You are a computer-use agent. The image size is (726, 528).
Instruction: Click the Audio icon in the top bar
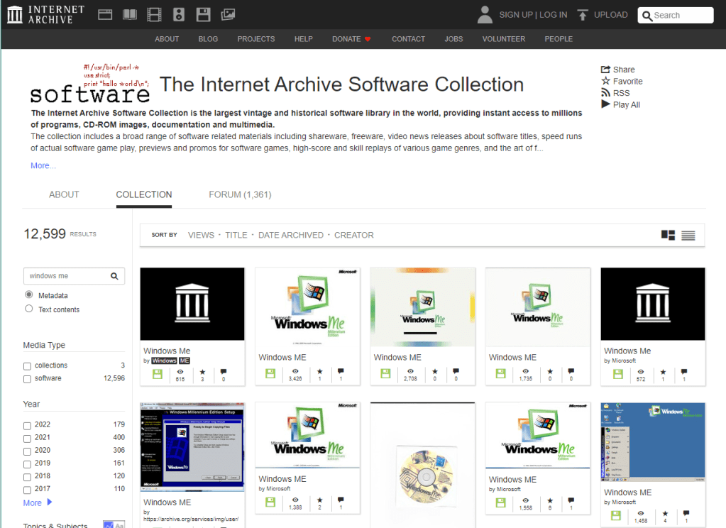(179, 14)
